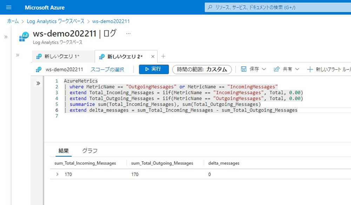
Task: Click query line 1 AzureMetrics
Action: [81, 81]
